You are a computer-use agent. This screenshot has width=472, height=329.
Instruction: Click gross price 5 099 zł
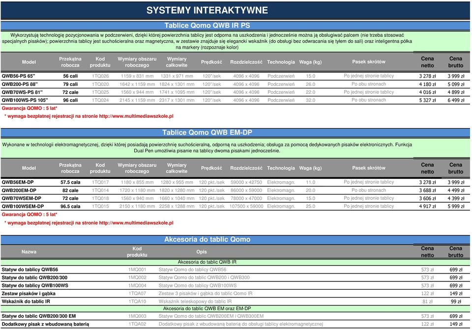point(456,84)
